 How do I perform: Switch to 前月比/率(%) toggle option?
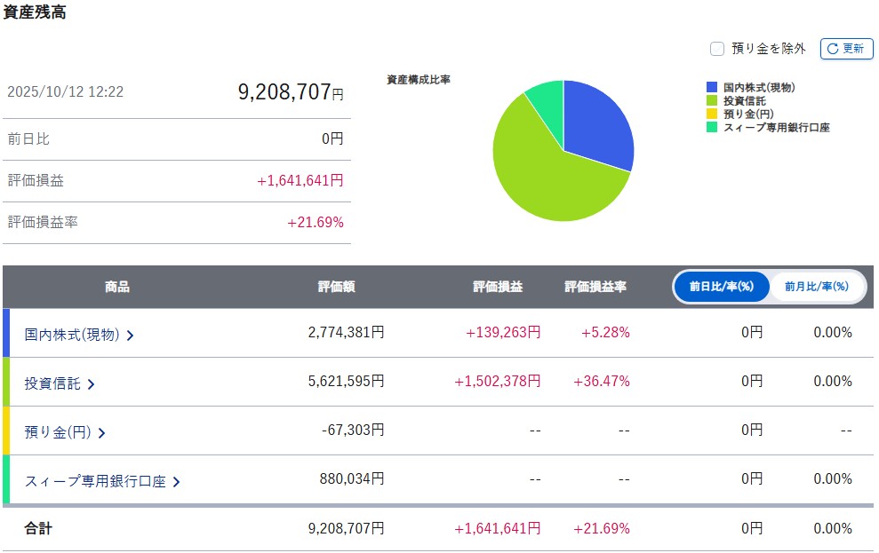tap(816, 287)
